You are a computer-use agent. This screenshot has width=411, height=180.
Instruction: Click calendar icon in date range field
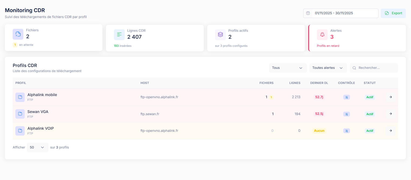click(308, 13)
